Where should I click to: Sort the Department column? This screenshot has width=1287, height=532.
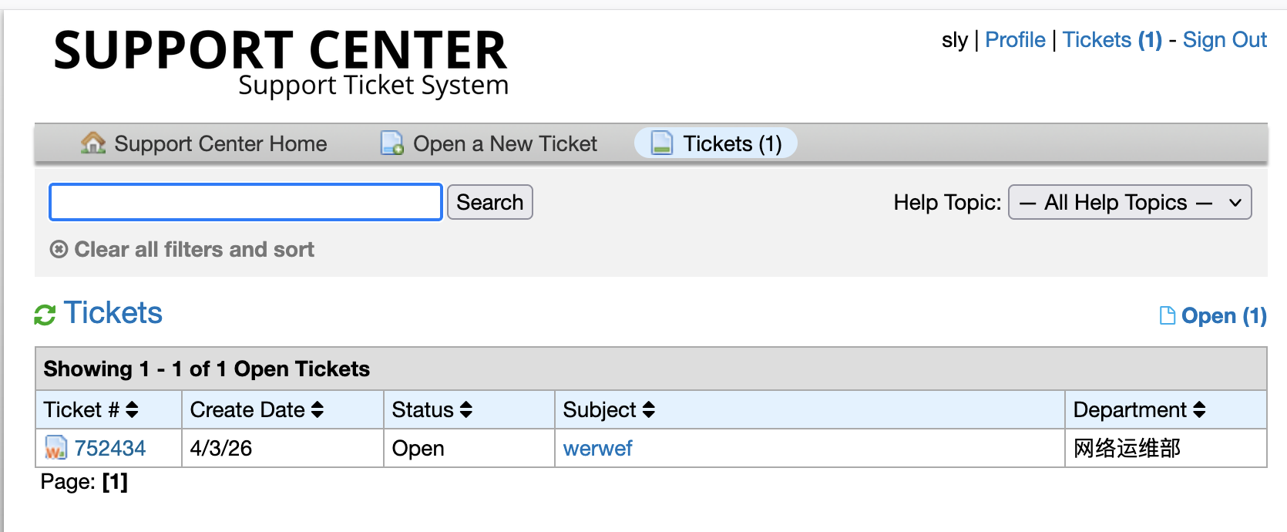(x=1200, y=409)
